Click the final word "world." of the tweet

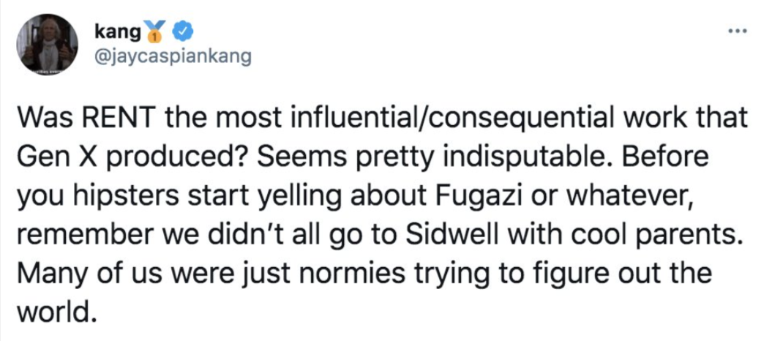[x=56, y=313]
